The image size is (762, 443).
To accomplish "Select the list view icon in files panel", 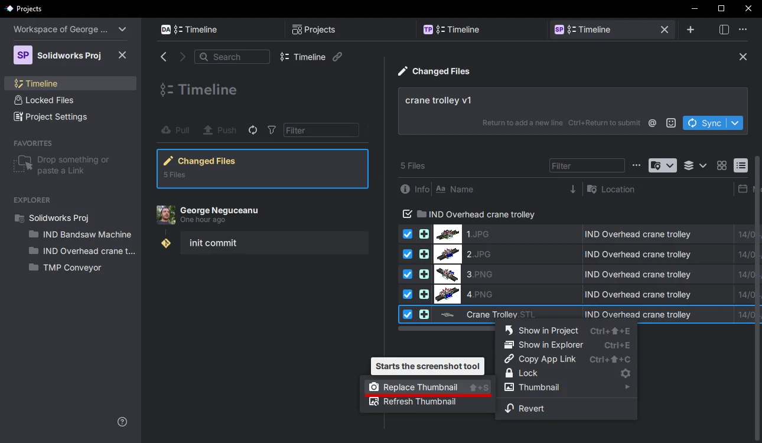I will [741, 165].
